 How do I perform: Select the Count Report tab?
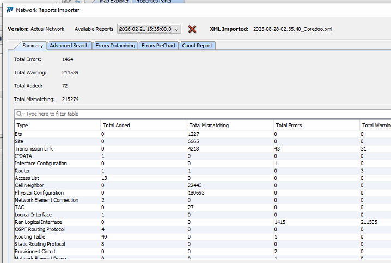tap(197, 46)
